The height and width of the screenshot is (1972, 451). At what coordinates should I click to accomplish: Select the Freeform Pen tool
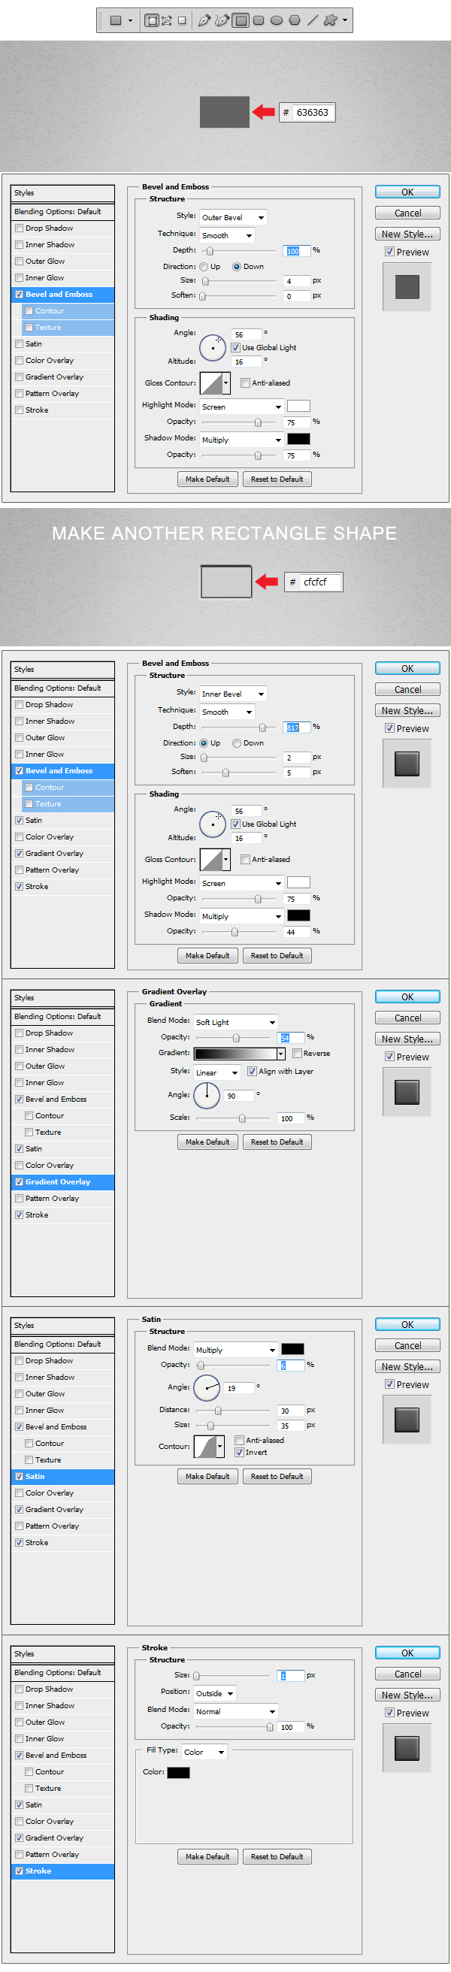coord(222,21)
